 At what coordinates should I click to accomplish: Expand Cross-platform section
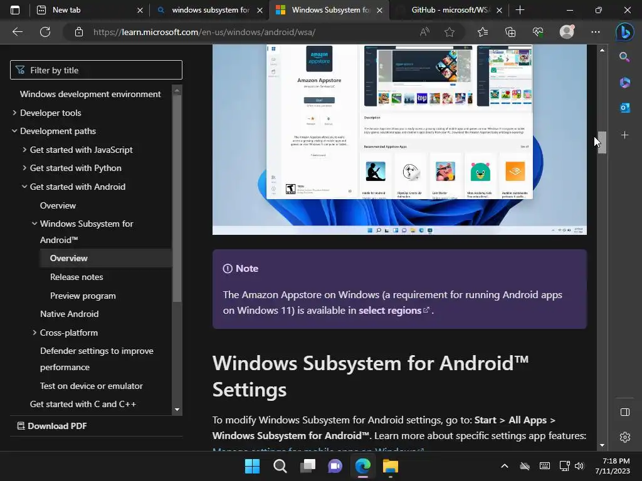(x=34, y=333)
